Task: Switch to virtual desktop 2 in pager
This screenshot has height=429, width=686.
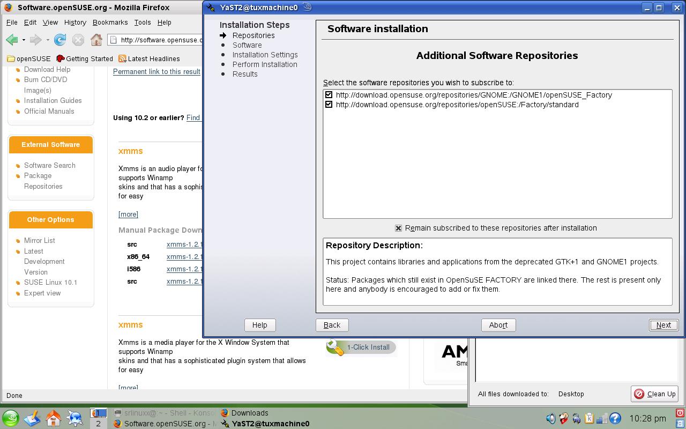Action: point(98,424)
